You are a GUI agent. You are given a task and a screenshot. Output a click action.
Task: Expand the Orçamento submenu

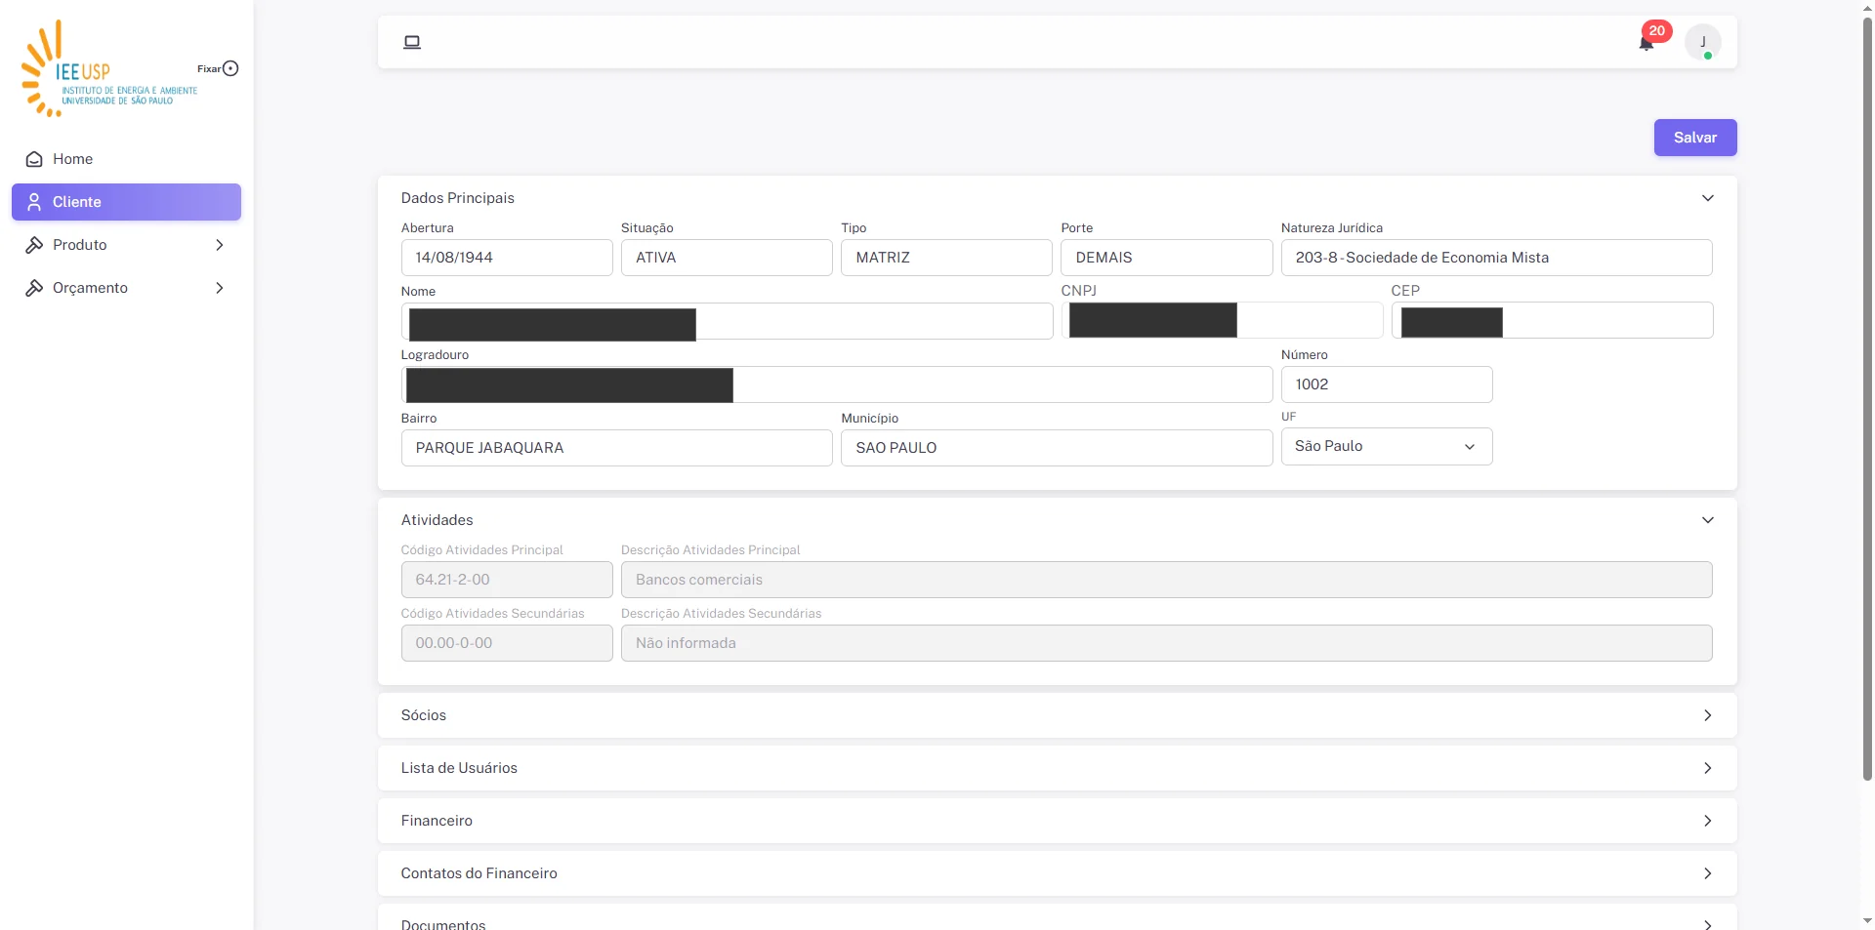[126, 288]
